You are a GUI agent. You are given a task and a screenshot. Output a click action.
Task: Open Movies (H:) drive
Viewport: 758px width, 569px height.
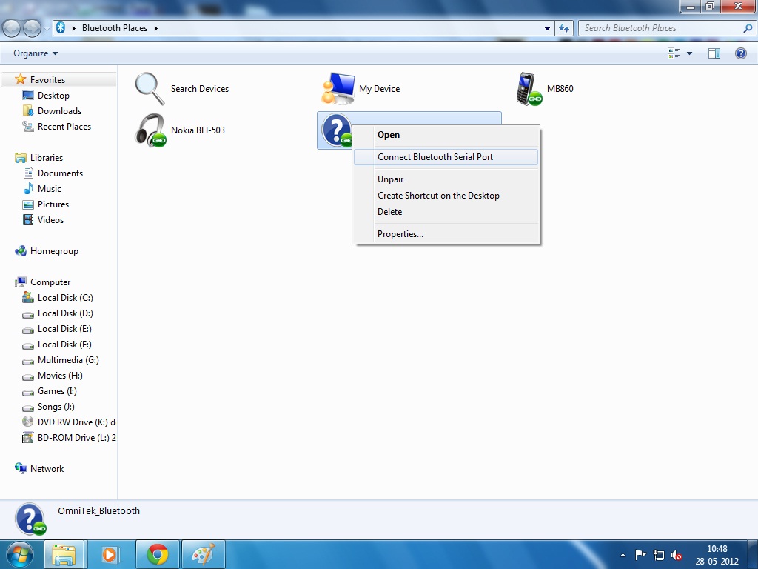60,376
